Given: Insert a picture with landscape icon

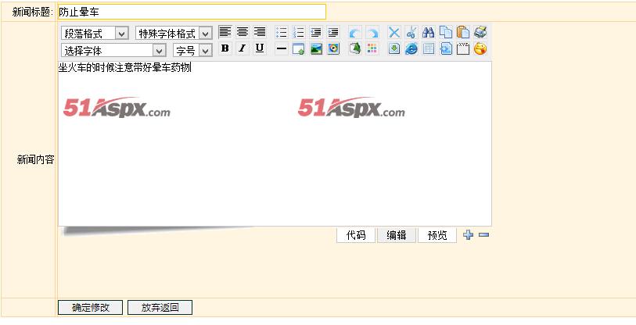Looking at the screenshot, I should (x=316, y=49).
